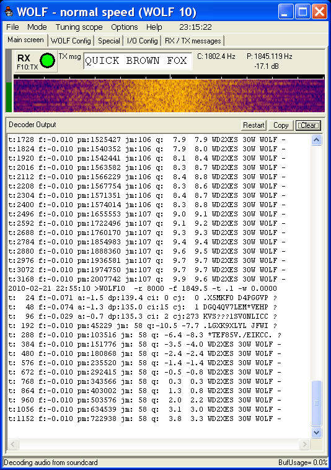331x470 pixels.
Task: Click the vertical scrollbar up arrow
Action: [x=316, y=140]
